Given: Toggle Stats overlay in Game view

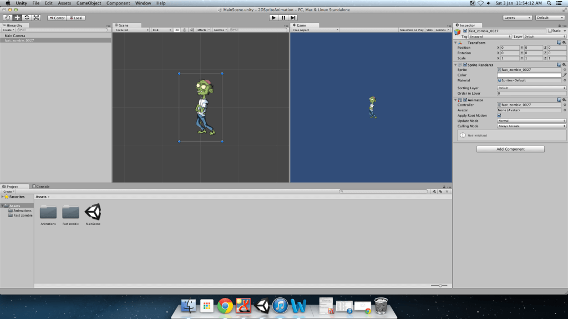Looking at the screenshot, I should click(429, 30).
